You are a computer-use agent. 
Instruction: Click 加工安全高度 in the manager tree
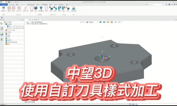click(12, 30)
